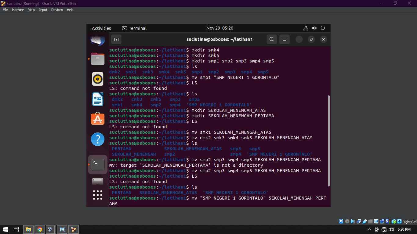The width and height of the screenshot is (417, 234).
Task: Click the VirtualBox mouse integration icon
Action: click(x=393, y=222)
